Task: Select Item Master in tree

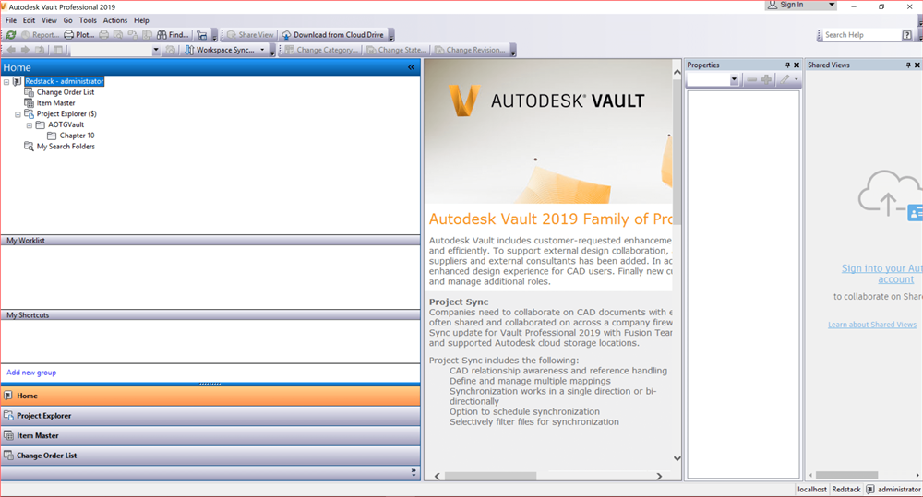Action: (x=56, y=103)
